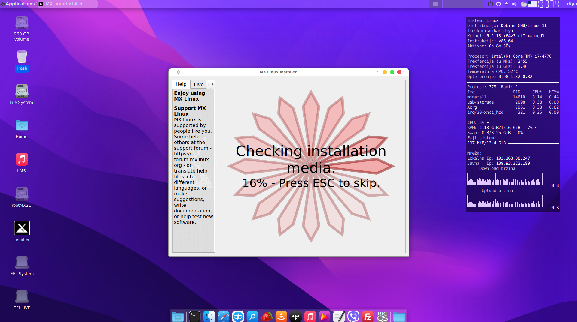Click the US flag keyboard layout indicator
The width and height of the screenshot is (577, 322).
click(x=532, y=4)
